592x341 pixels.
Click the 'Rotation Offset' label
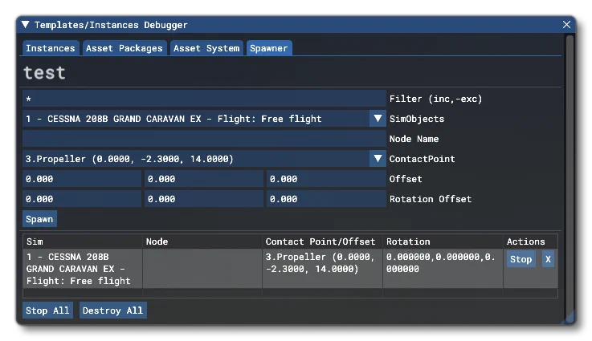(431, 199)
